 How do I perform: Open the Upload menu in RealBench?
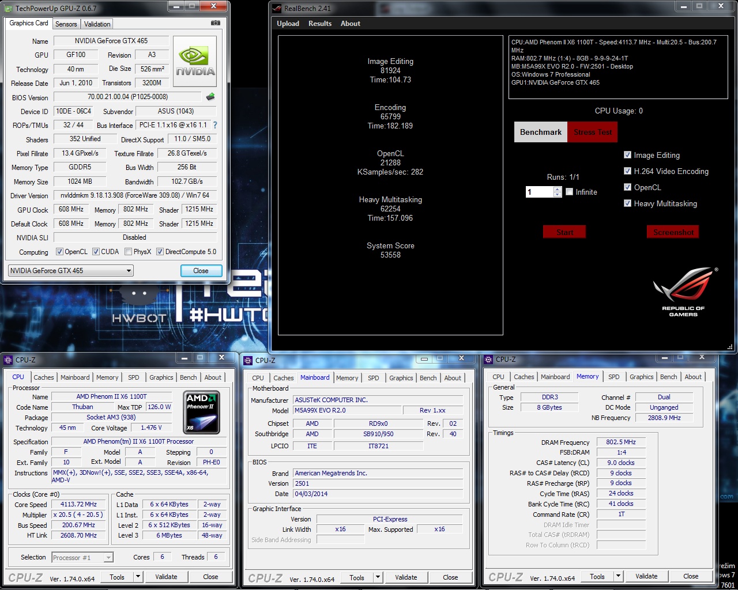tap(288, 24)
